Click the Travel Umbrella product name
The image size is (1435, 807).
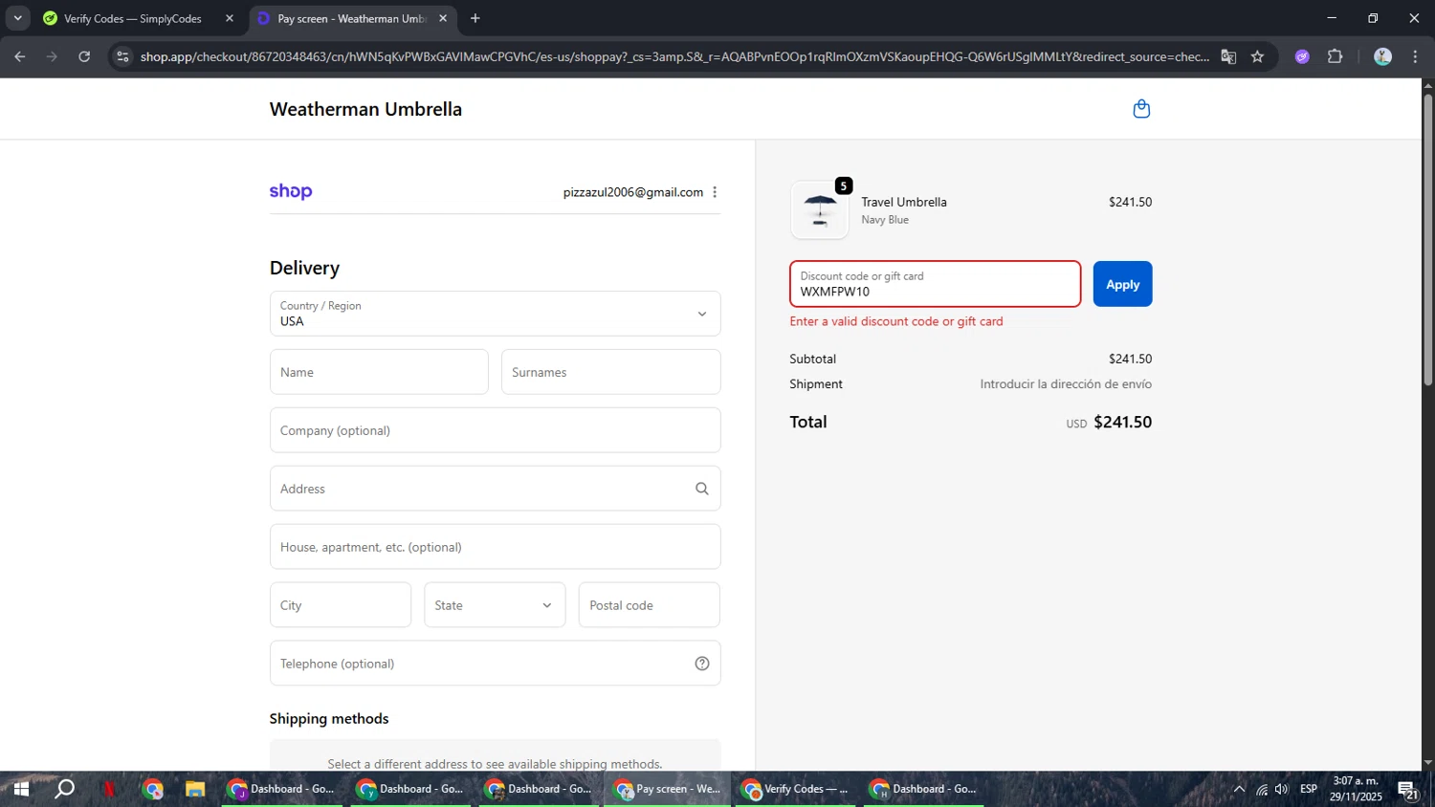[x=904, y=202]
